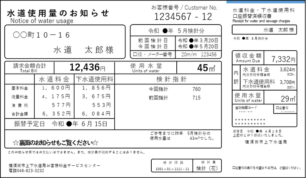The height and width of the screenshot is (178, 308).
Task: Click the water total 6,352円
Action: pos(57,114)
